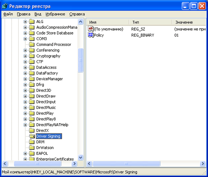Open the Файл menu
This screenshot has width=208, height=177.
click(8, 14)
